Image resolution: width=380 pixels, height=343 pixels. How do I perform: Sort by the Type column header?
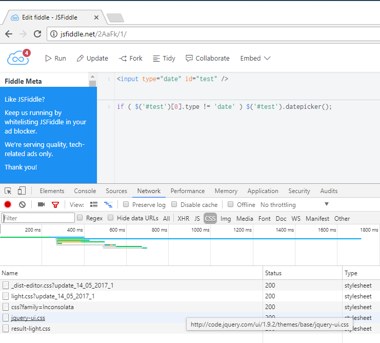361,273
